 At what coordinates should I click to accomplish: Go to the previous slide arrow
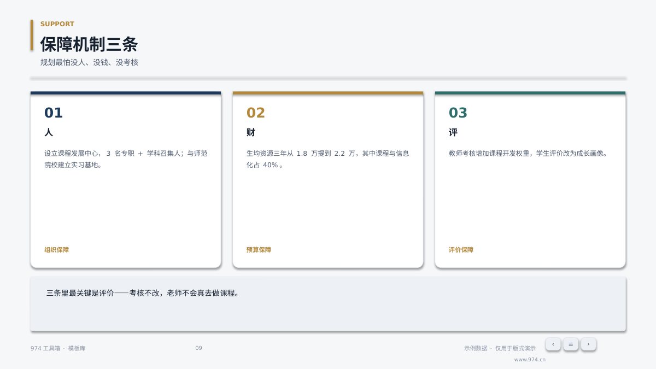(553, 344)
